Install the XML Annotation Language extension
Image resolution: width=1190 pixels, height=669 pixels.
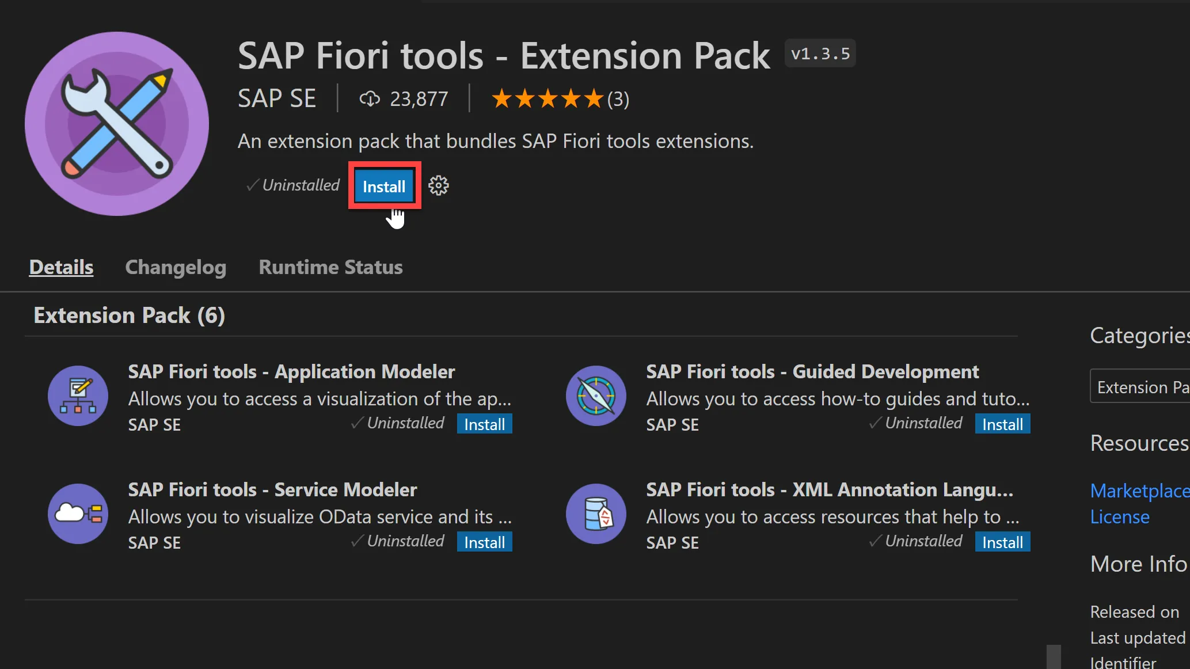point(1002,542)
